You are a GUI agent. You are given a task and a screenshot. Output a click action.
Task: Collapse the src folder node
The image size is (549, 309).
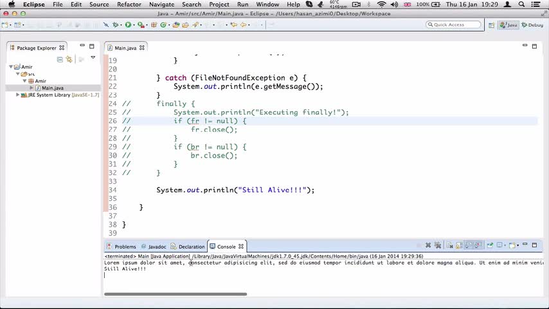[x=18, y=73]
